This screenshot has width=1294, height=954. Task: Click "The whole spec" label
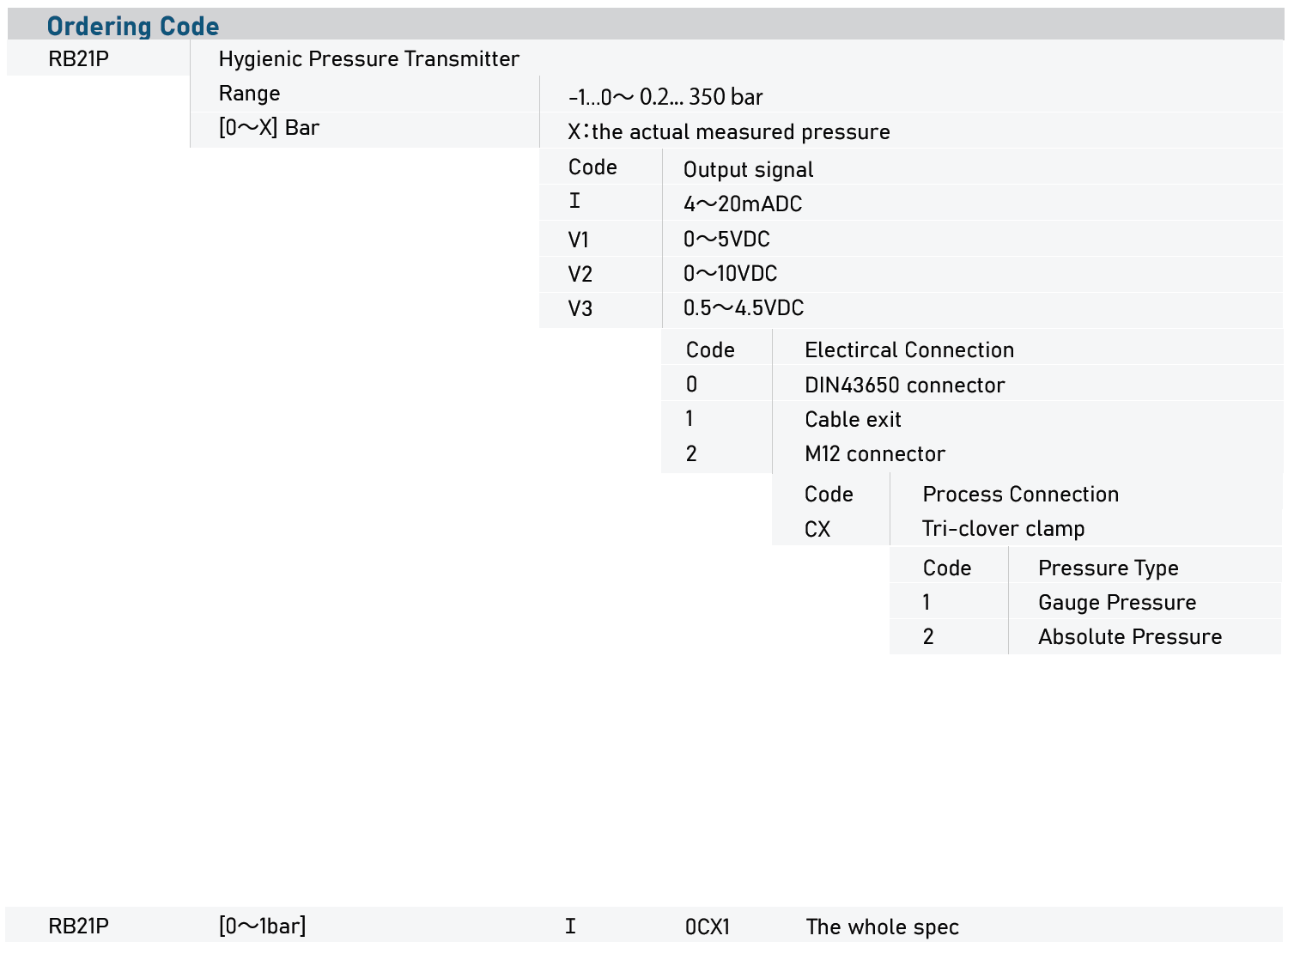click(882, 927)
